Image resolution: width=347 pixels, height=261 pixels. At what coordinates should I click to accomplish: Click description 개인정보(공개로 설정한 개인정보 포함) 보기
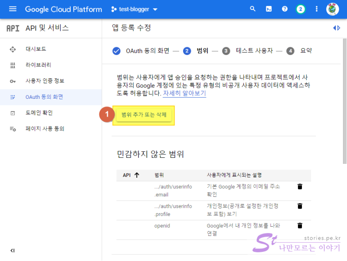tap(242, 210)
